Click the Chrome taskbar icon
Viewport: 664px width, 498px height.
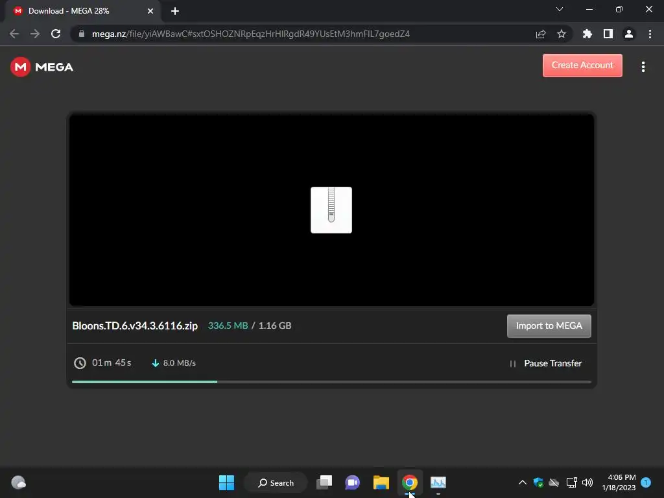[x=410, y=482]
